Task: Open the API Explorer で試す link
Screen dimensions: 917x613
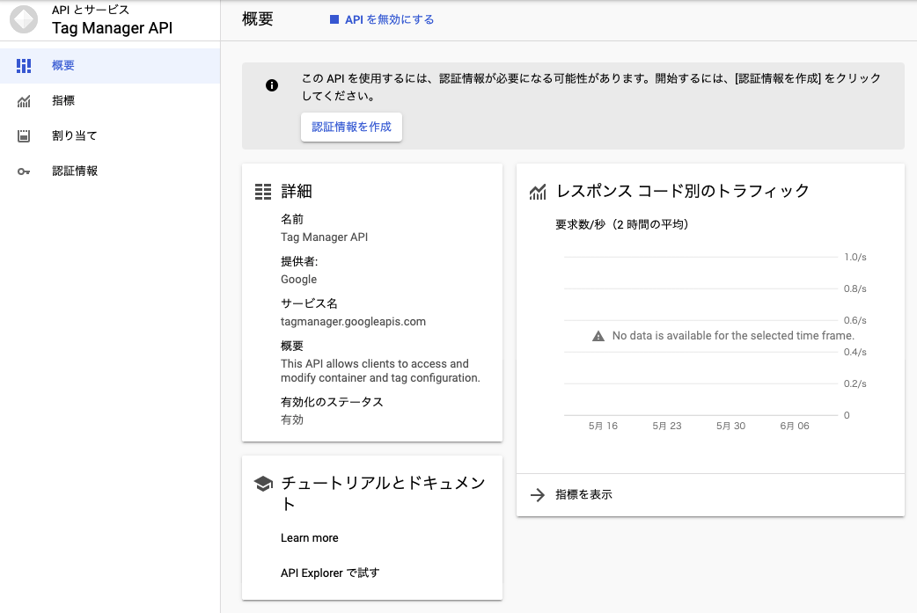Action: coord(330,573)
